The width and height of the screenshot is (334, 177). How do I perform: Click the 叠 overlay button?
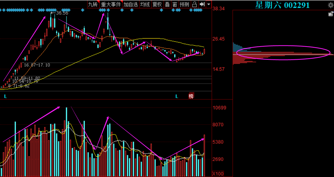click(x=167, y=4)
